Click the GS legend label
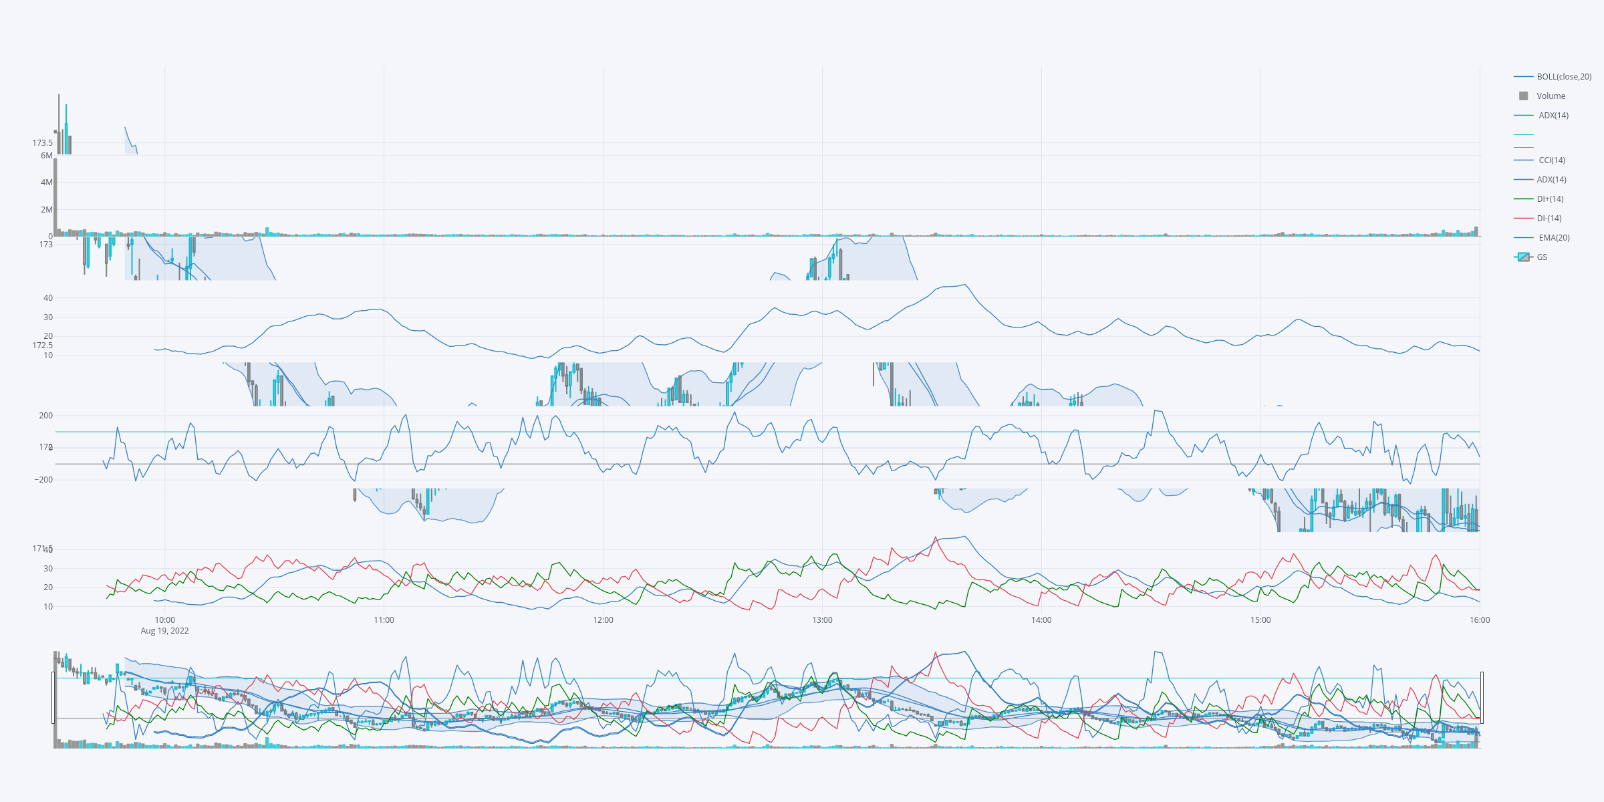 [x=1542, y=257]
